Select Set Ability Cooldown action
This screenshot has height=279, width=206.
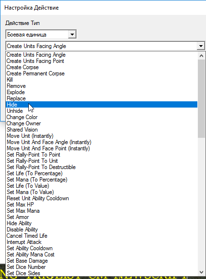click(x=102, y=248)
